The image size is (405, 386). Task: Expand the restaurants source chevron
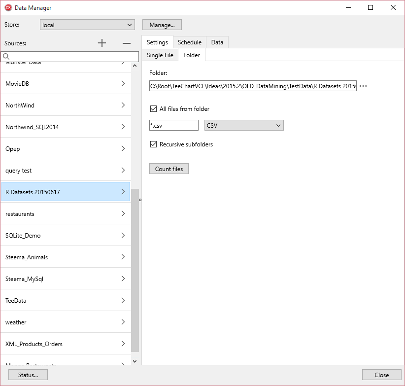[123, 213]
